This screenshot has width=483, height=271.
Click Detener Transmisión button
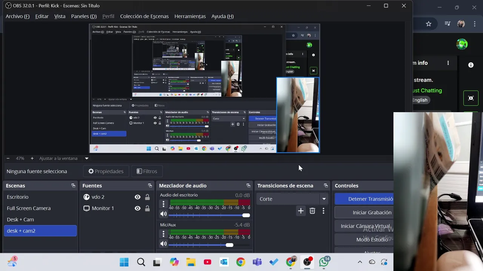pos(364,199)
